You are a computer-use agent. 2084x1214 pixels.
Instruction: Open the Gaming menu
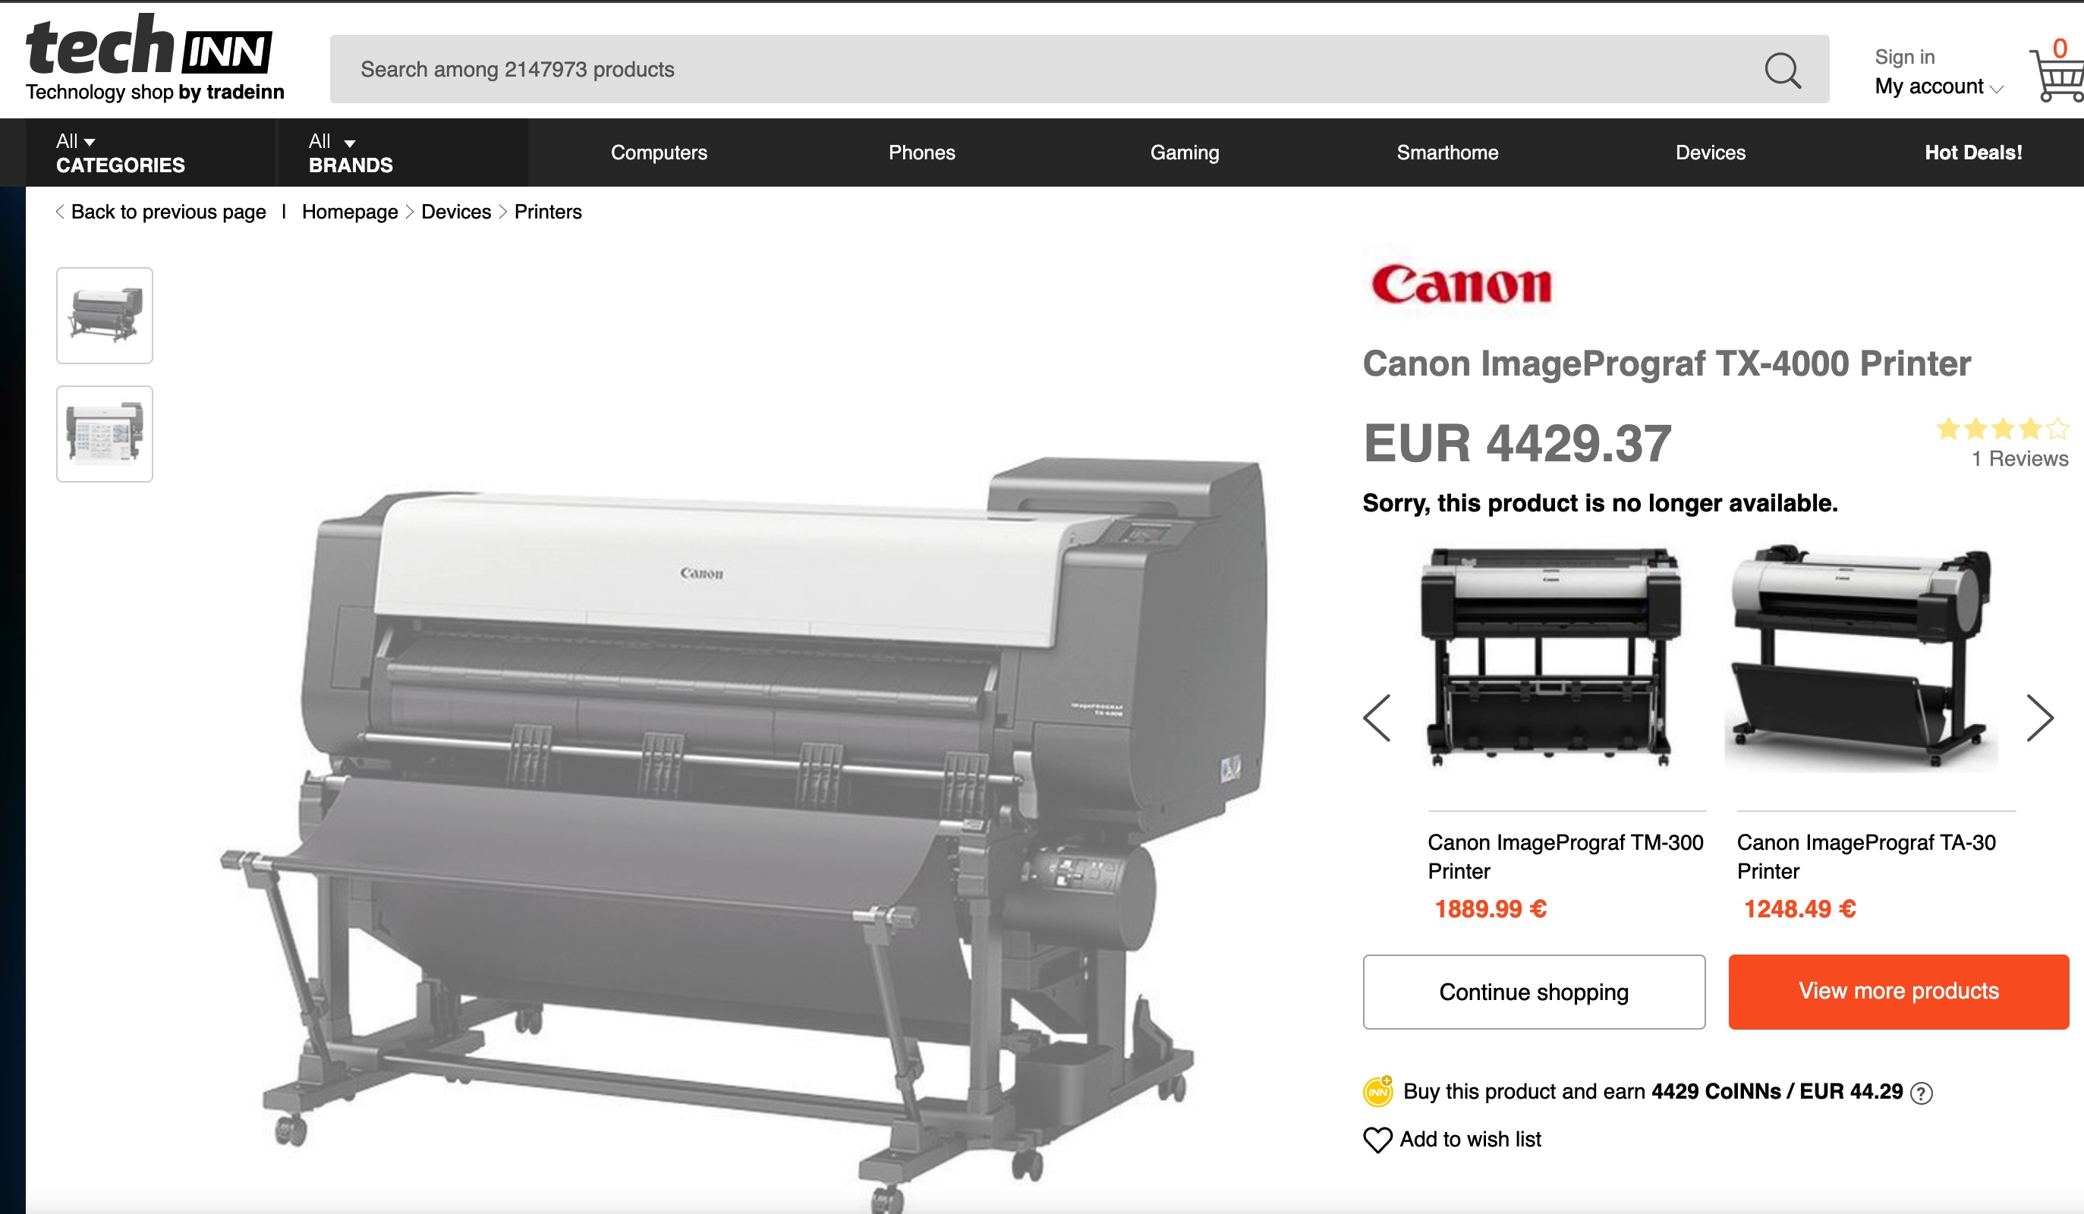[x=1184, y=153]
